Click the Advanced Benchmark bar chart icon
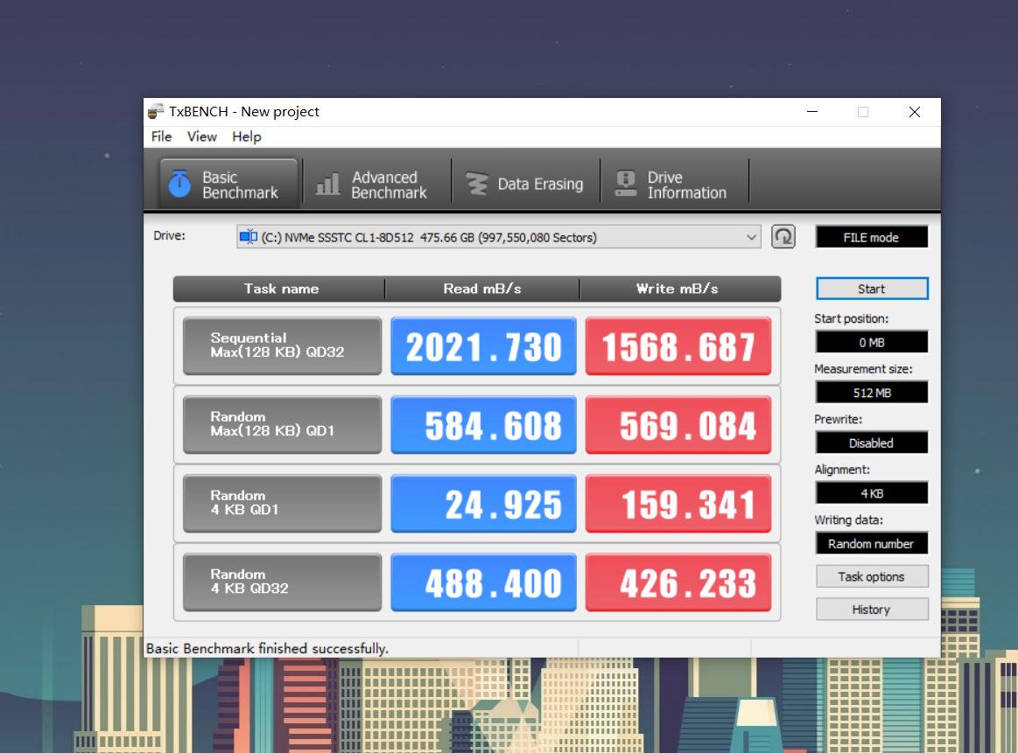Image resolution: width=1018 pixels, height=753 pixels. pos(327,184)
